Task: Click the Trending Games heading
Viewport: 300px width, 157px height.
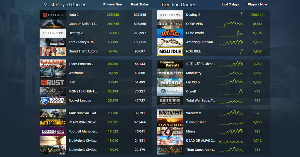Action: 178,5
